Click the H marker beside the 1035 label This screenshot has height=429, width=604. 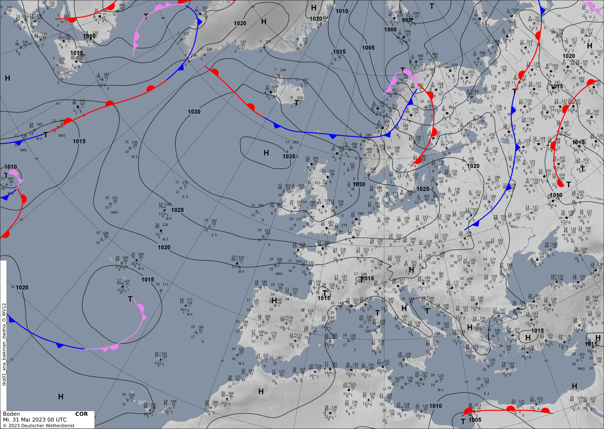(x=266, y=153)
